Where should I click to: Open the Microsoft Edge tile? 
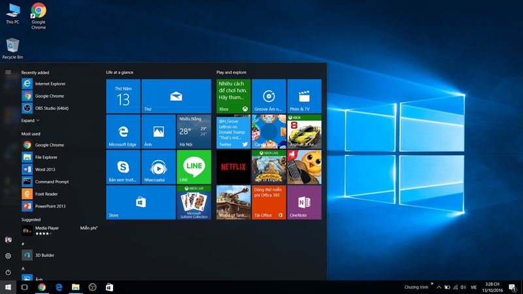[x=123, y=132]
